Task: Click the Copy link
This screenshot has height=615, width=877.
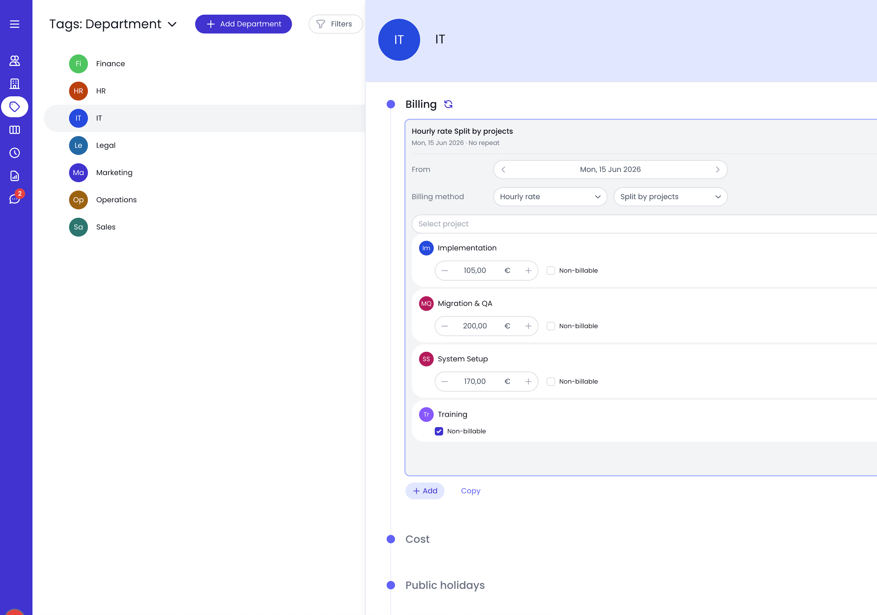Action: pos(471,491)
